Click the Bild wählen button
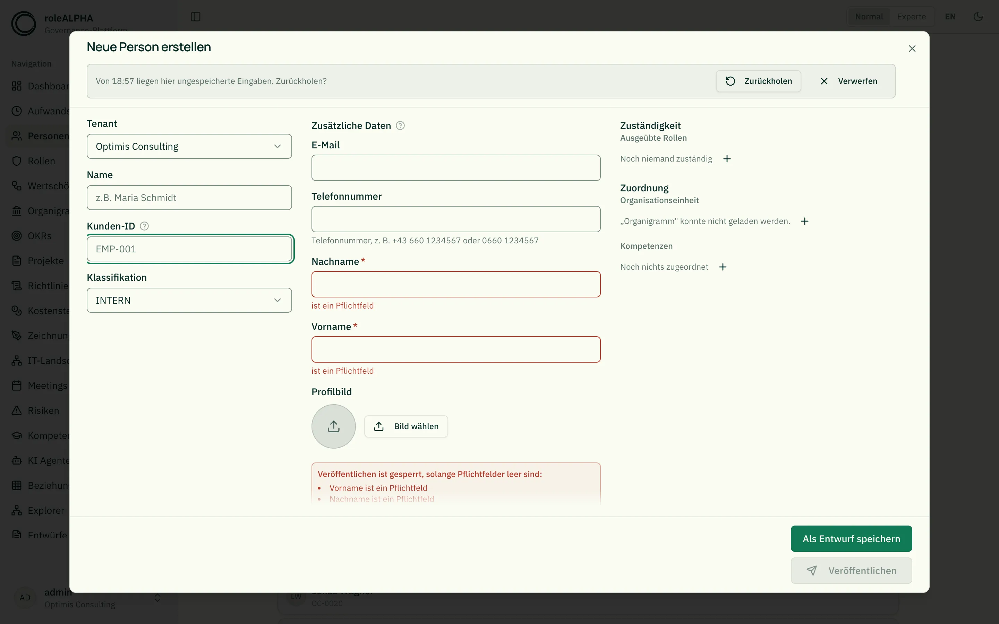 [406, 426]
